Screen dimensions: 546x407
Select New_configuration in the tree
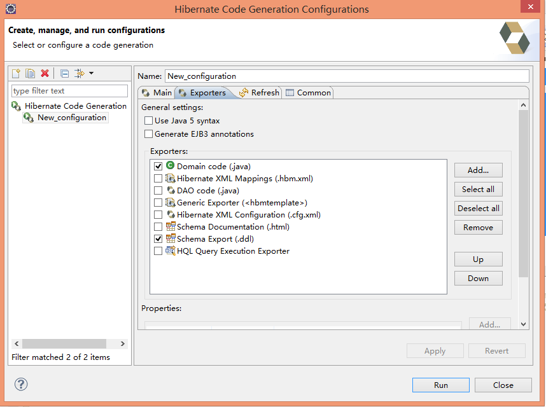pos(72,118)
